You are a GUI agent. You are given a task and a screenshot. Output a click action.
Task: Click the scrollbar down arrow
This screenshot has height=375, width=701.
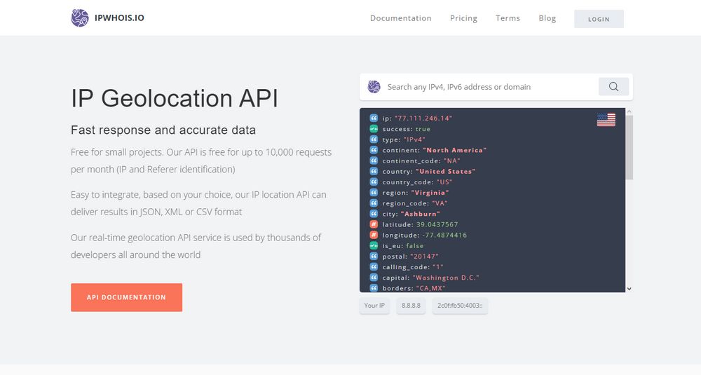[629, 289]
